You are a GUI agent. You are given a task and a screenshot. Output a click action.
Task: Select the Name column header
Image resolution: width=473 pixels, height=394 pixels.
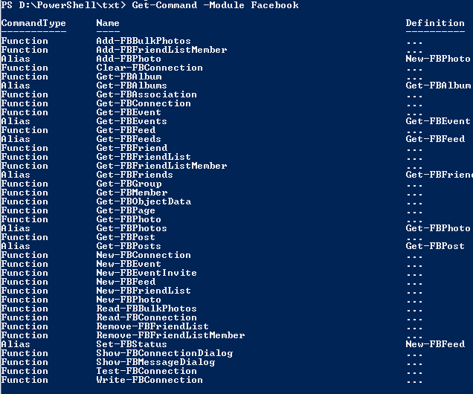coord(108,23)
